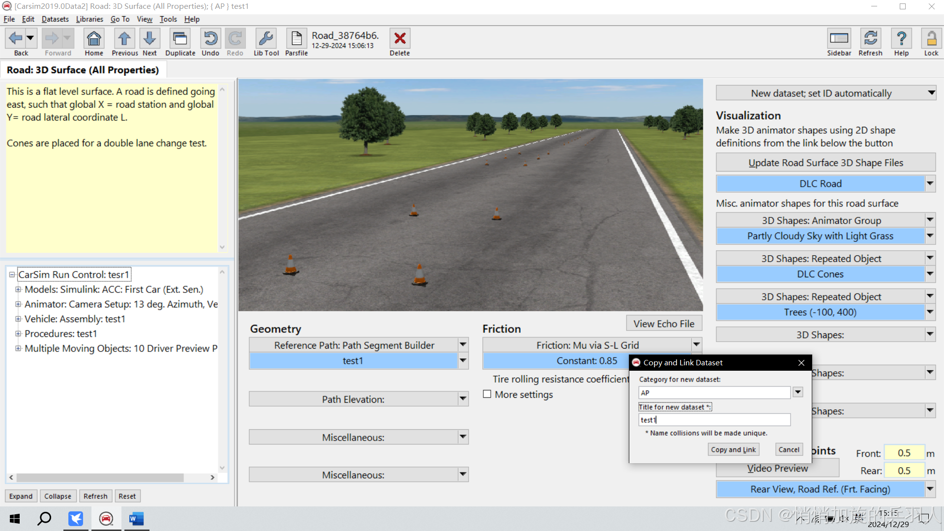Click the View Echo File button
Image resolution: width=944 pixels, height=531 pixels.
(x=664, y=324)
